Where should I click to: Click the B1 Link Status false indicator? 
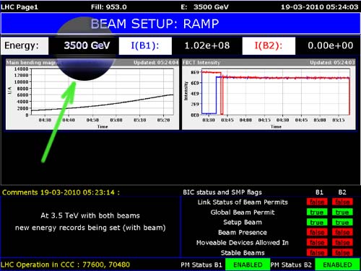pyautogui.click(x=317, y=202)
